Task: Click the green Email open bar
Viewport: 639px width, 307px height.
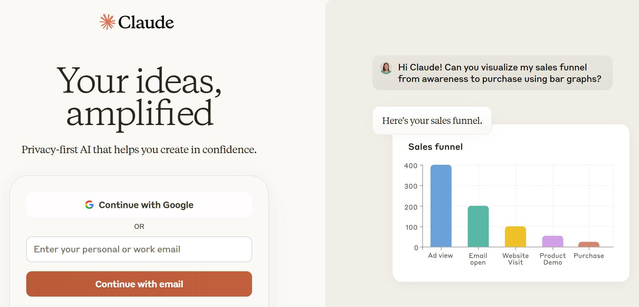Action: point(478,226)
